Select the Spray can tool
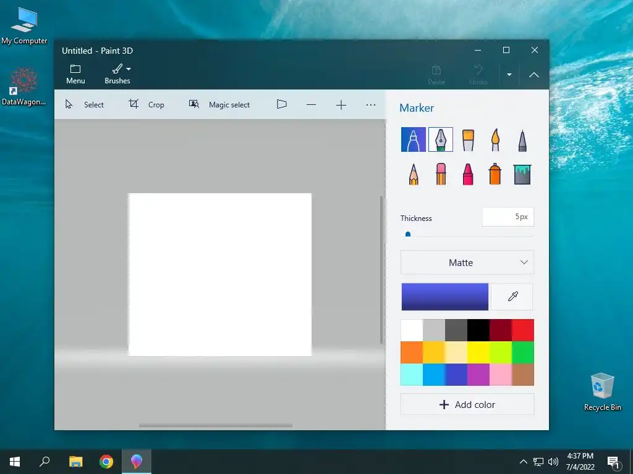Screen dimensions: 633x474 point(495,174)
